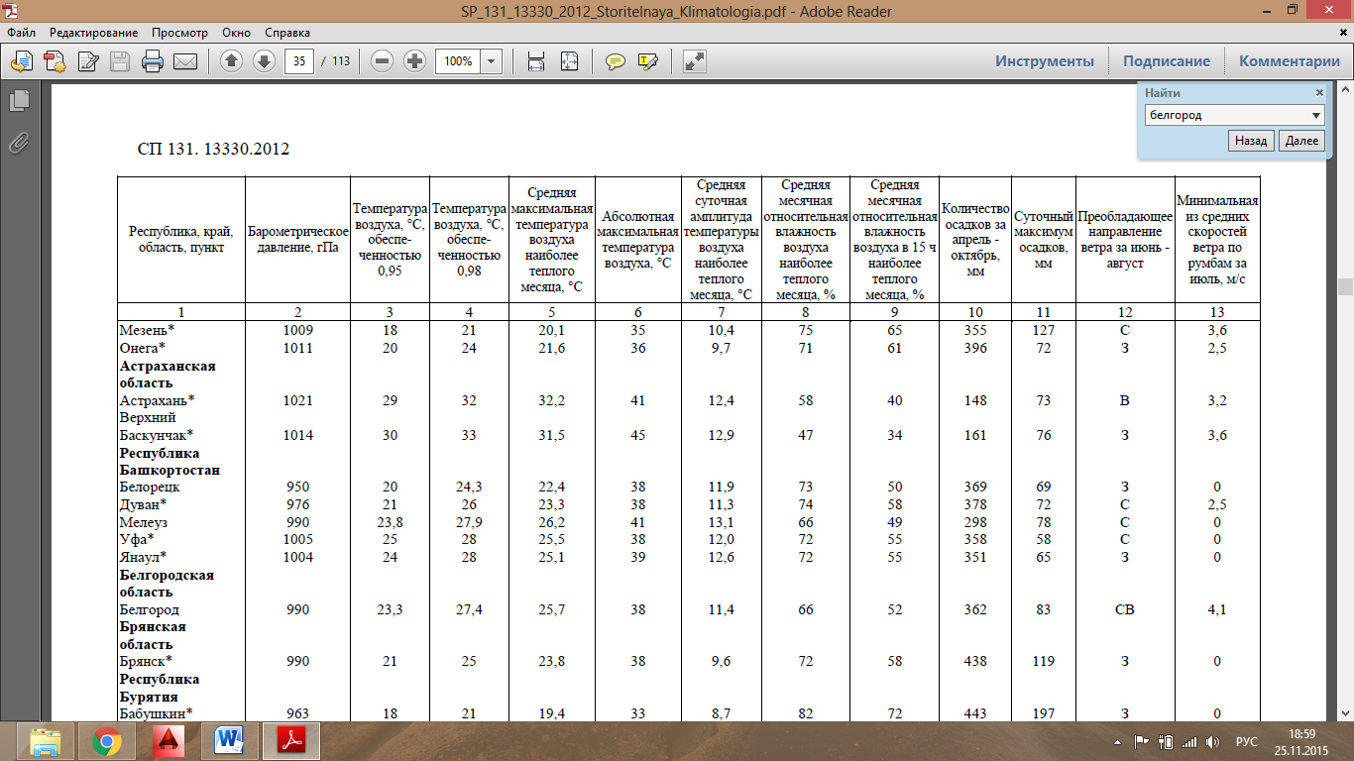The height and width of the screenshot is (761, 1354).
Task: Print the document using printer icon
Action: click(x=153, y=61)
